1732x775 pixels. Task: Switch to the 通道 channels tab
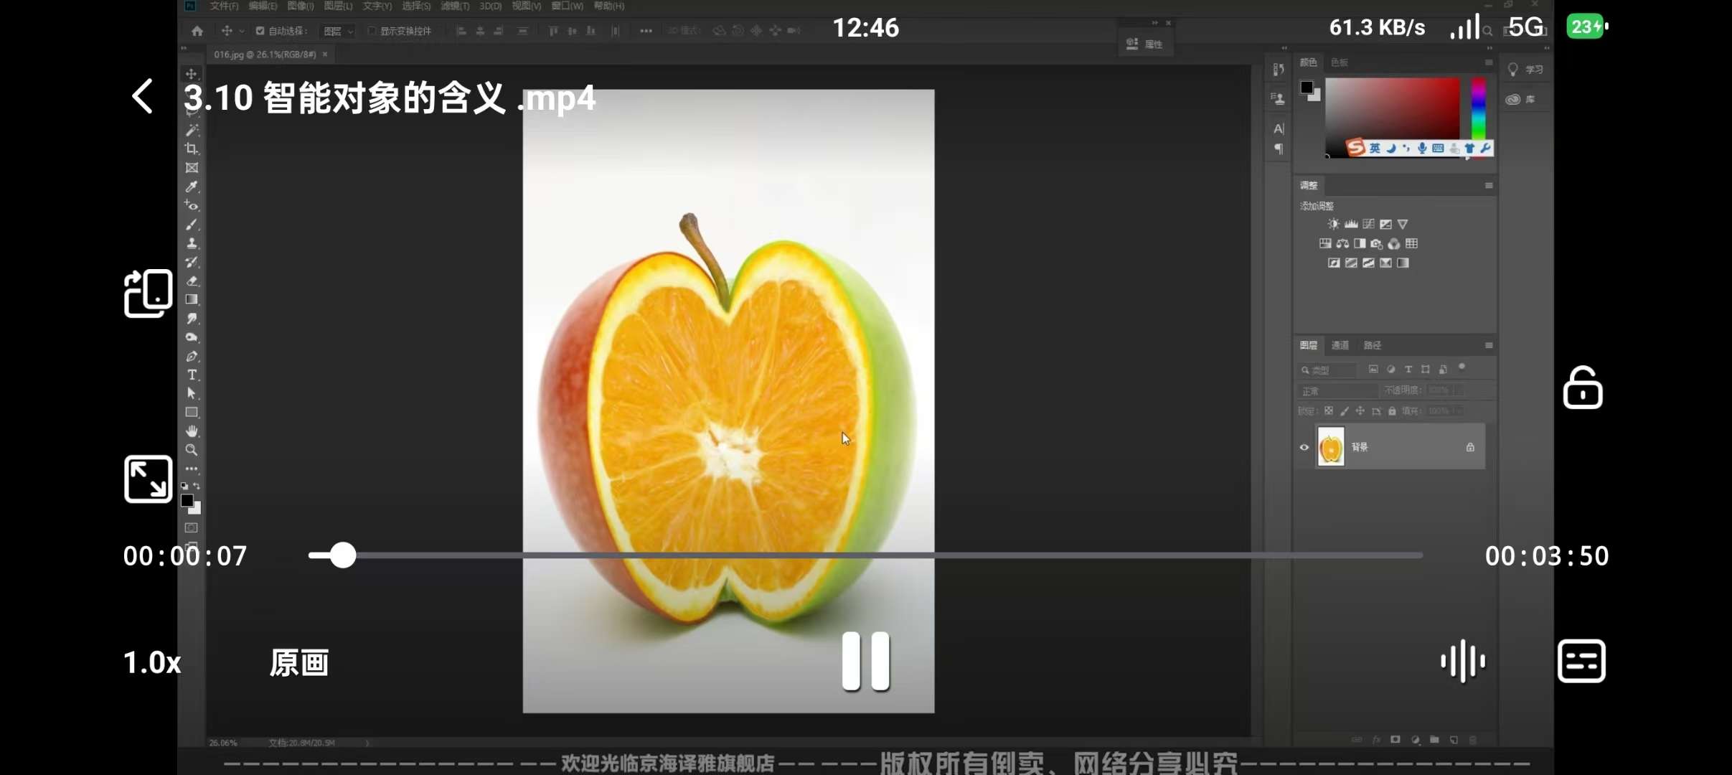click(1340, 345)
